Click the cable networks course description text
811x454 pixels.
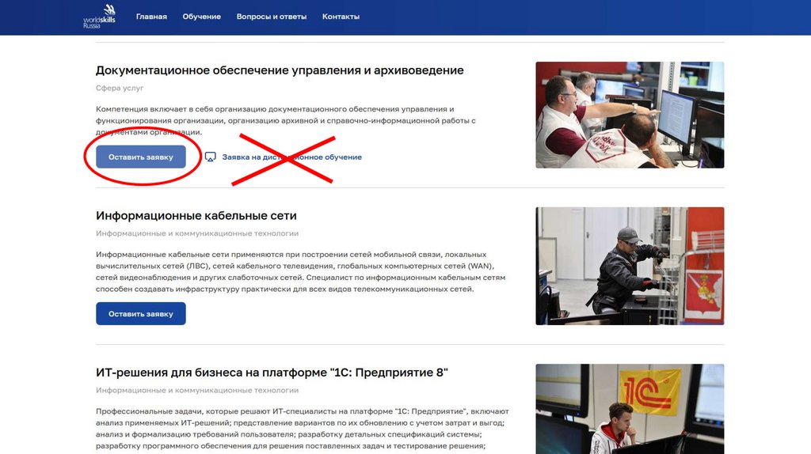(x=300, y=271)
